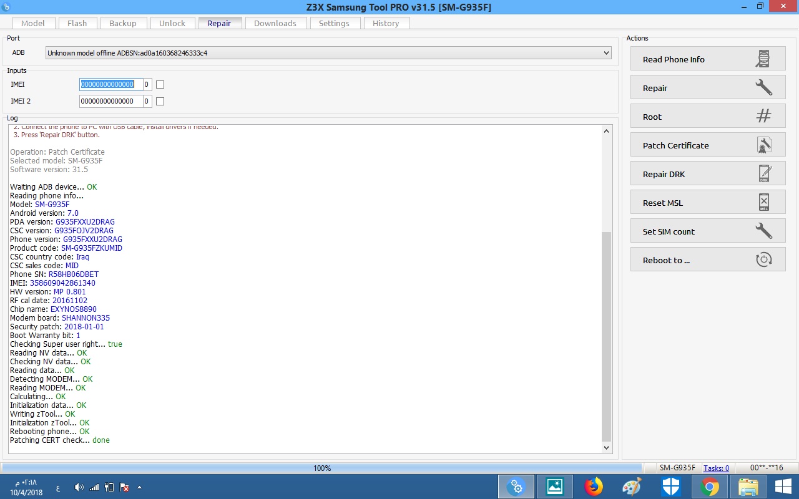The image size is (799, 499).
Task: Click log line Modem board: SHANNON335
Action: tap(60, 318)
